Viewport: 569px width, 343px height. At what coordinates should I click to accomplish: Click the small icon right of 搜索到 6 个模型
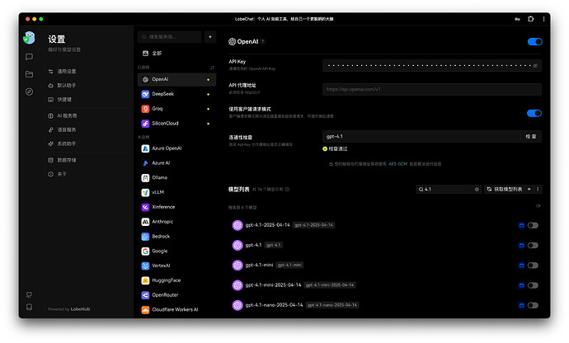[538, 206]
